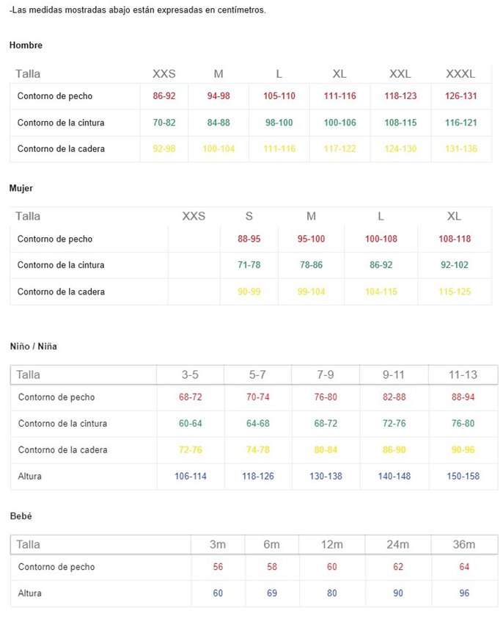
Task: Click Mujer hip value 104-115
Action: tap(381, 292)
